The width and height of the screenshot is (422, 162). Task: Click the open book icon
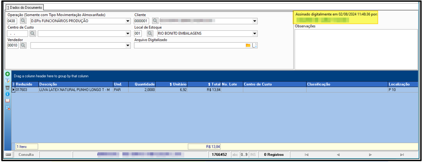[7, 101]
